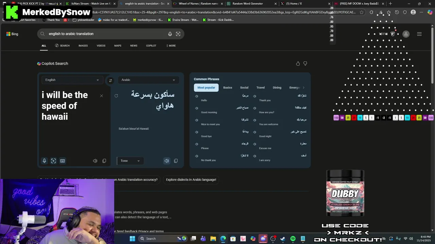Open Bing hamburger menu
Screen dimensions: 435x244
[x=419, y=34]
